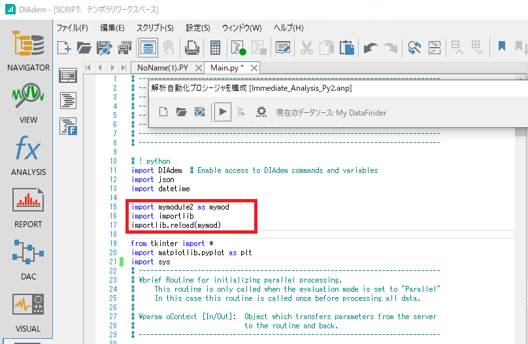
Task: Open the スクリプト(S) menu
Action: pos(155,28)
